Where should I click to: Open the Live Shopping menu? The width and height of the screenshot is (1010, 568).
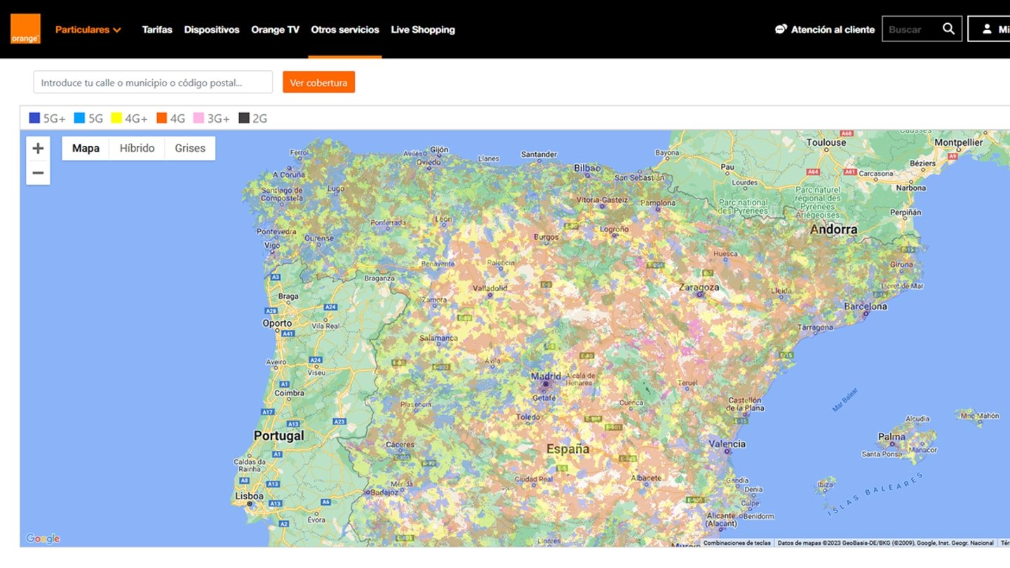coord(423,29)
